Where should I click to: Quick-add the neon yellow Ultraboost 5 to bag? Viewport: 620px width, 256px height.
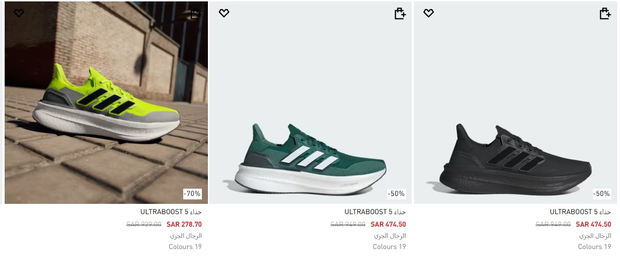point(196,14)
